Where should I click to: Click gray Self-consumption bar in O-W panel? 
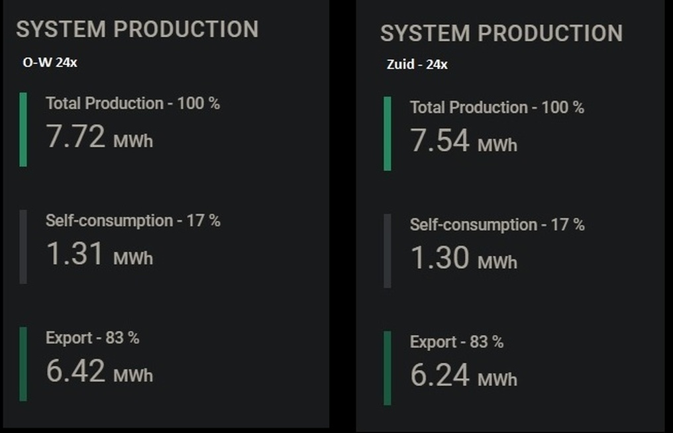[23, 246]
